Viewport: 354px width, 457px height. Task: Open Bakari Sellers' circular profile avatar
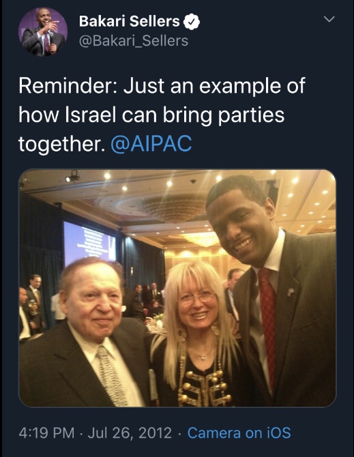[43, 32]
